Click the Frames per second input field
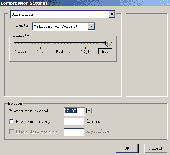The height and width of the screenshot is (155, 170). pos(74,111)
